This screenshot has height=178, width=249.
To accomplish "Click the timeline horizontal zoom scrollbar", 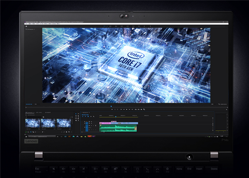I will tap(93, 132).
